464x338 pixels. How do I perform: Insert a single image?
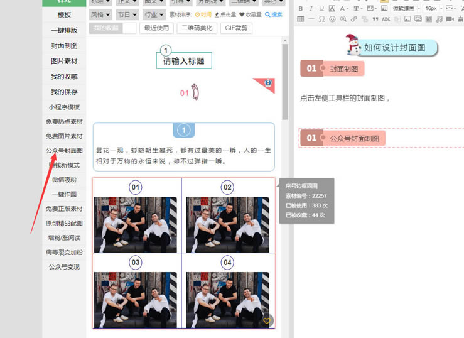click(407, 19)
